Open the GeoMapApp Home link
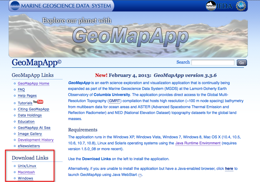This screenshot has width=260, height=182. [33, 83]
